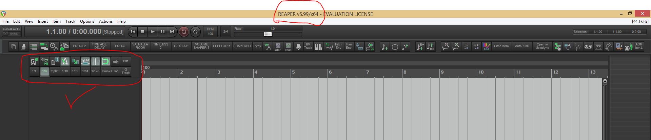Click Open in Melodyne button
This screenshot has width=651, height=140.
pyautogui.click(x=542, y=46)
